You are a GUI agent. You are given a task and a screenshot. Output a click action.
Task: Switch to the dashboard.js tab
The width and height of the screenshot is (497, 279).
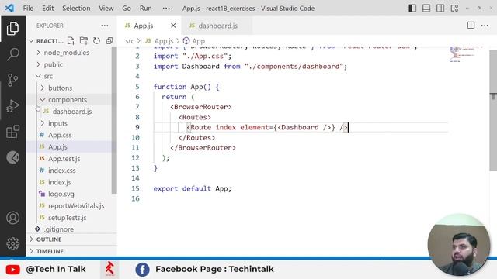217,26
